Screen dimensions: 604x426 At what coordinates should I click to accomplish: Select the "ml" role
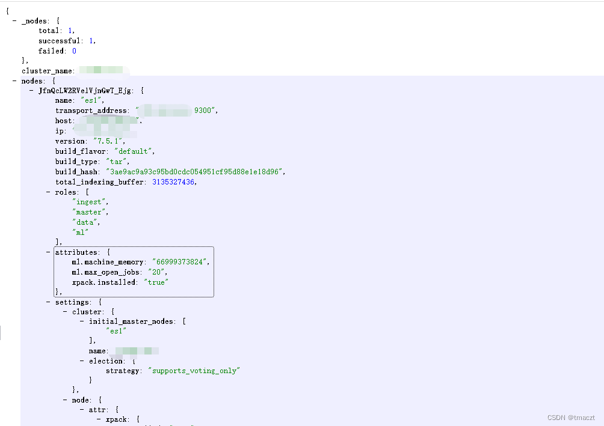(81, 233)
